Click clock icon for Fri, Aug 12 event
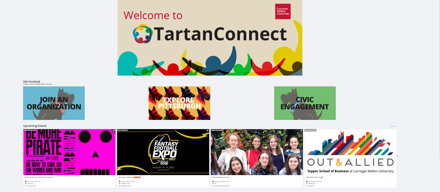This screenshot has height=192, width=440. [x=119, y=181]
